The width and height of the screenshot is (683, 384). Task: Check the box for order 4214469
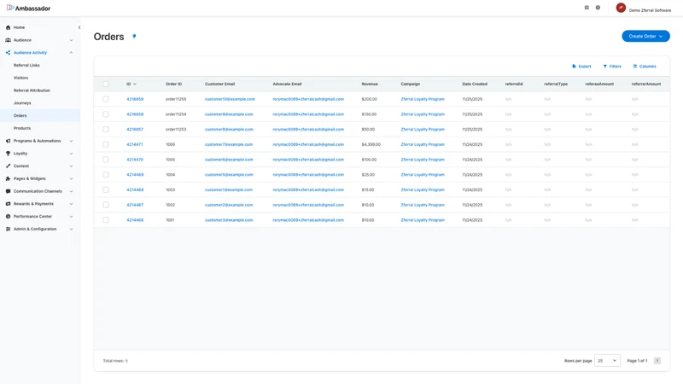coord(106,175)
